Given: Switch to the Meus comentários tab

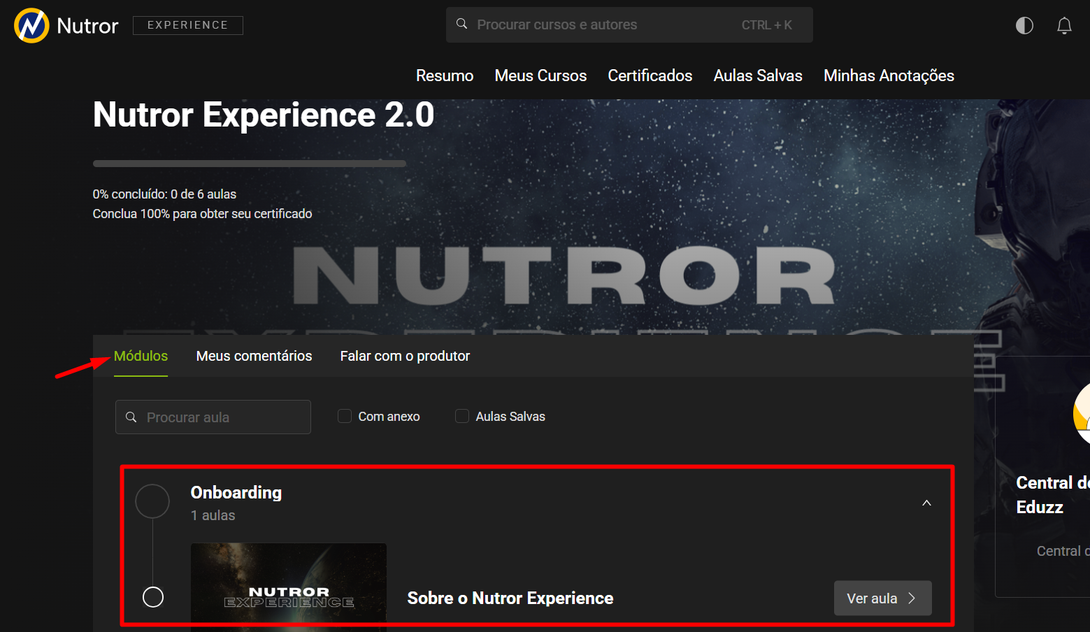Looking at the screenshot, I should tap(254, 356).
